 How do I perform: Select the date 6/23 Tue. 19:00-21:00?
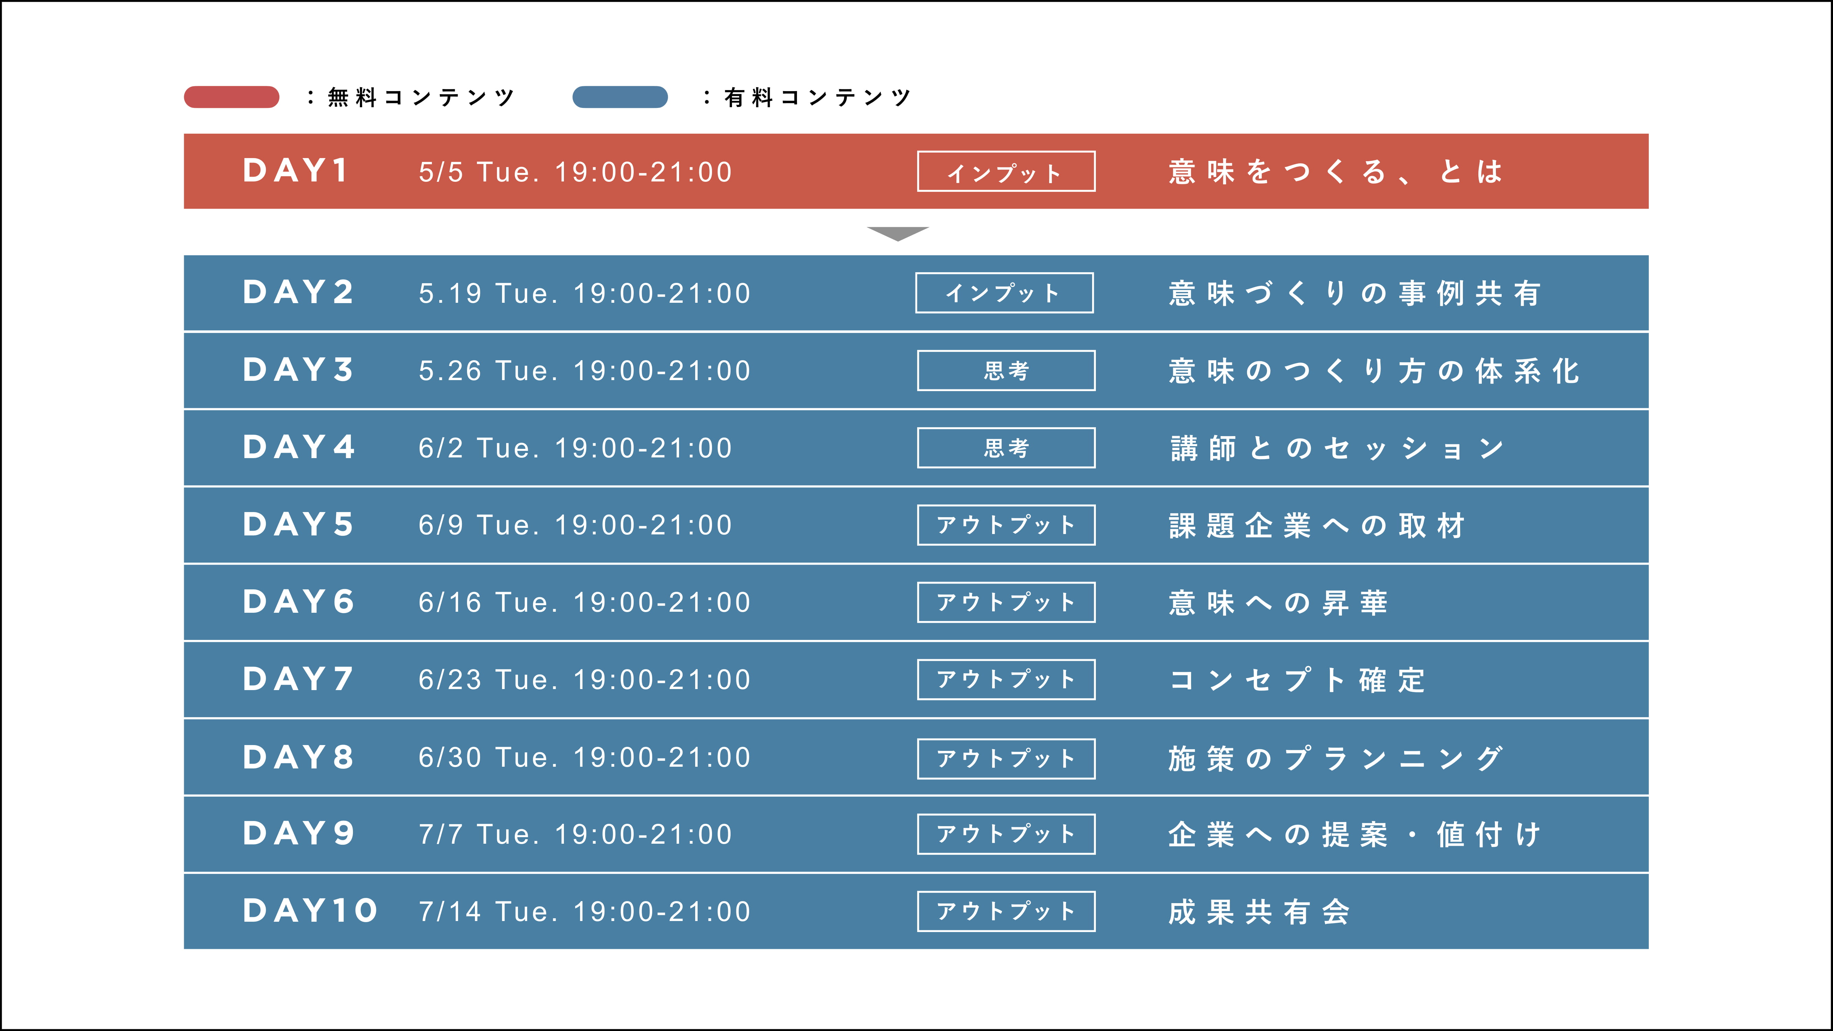click(x=584, y=680)
